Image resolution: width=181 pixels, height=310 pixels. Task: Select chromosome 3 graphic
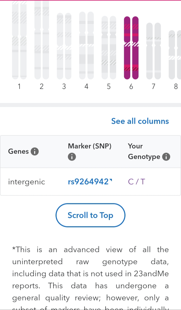click(64, 46)
